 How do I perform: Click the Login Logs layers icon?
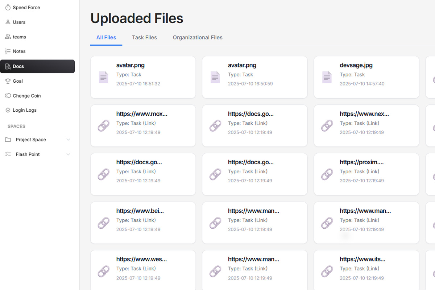pyautogui.click(x=8, y=110)
